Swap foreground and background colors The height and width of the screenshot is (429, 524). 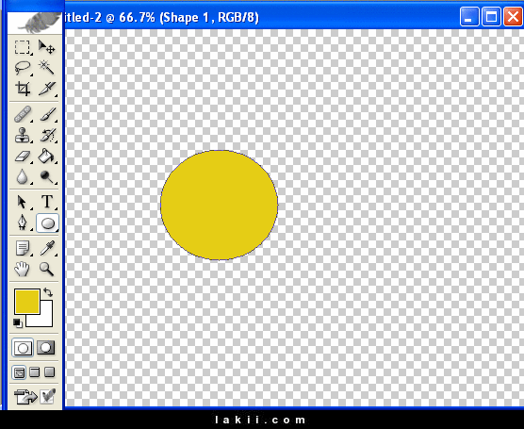tap(48, 292)
